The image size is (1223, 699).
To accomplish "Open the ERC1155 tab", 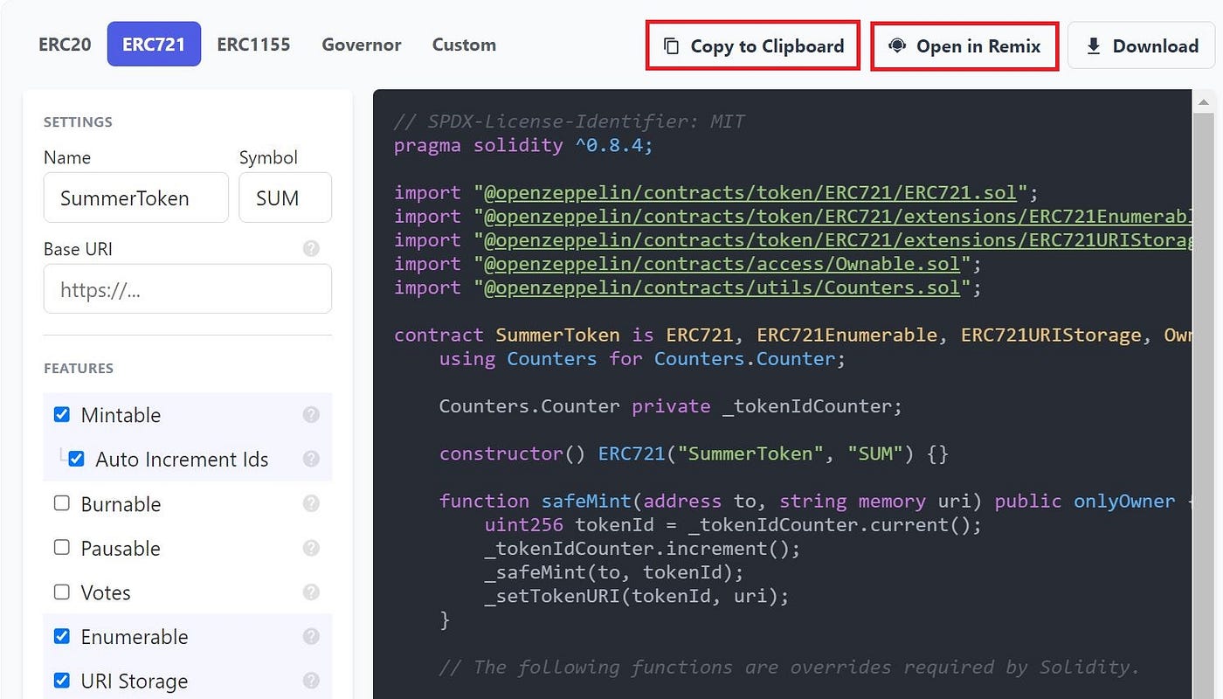I will pos(253,45).
